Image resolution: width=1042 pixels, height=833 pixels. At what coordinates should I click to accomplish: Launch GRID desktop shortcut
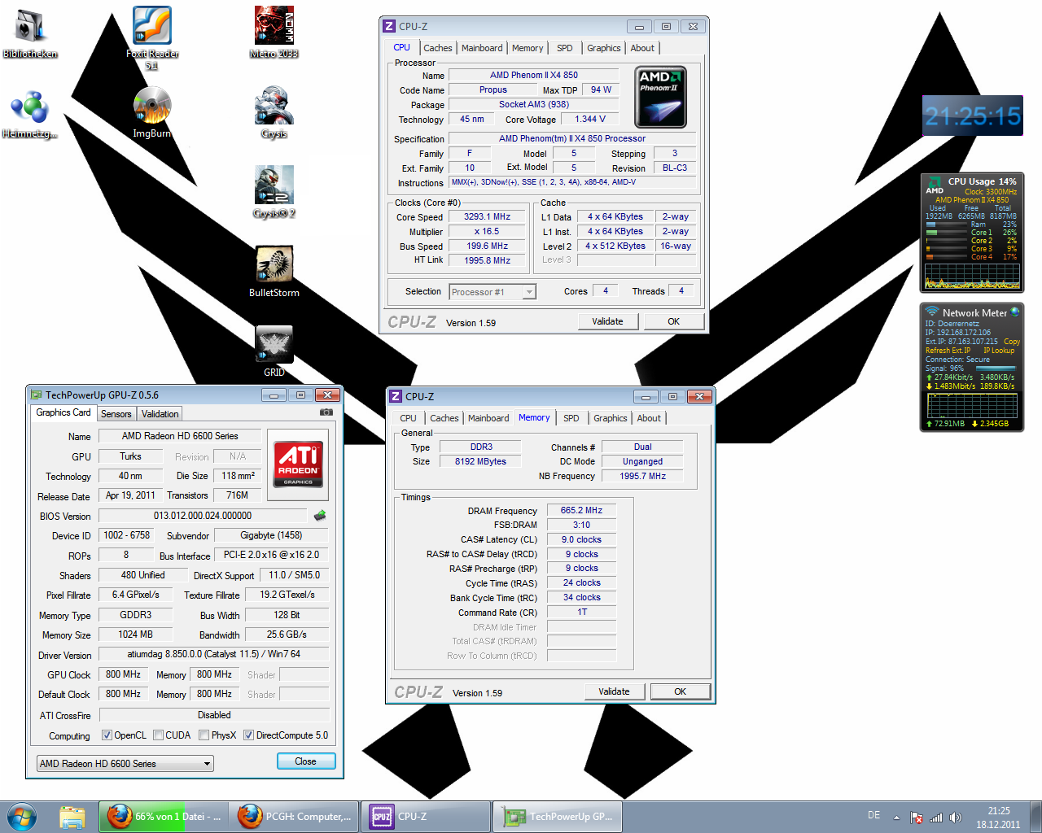click(x=274, y=351)
